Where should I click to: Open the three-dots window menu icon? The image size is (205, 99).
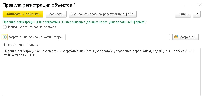(185, 5)
